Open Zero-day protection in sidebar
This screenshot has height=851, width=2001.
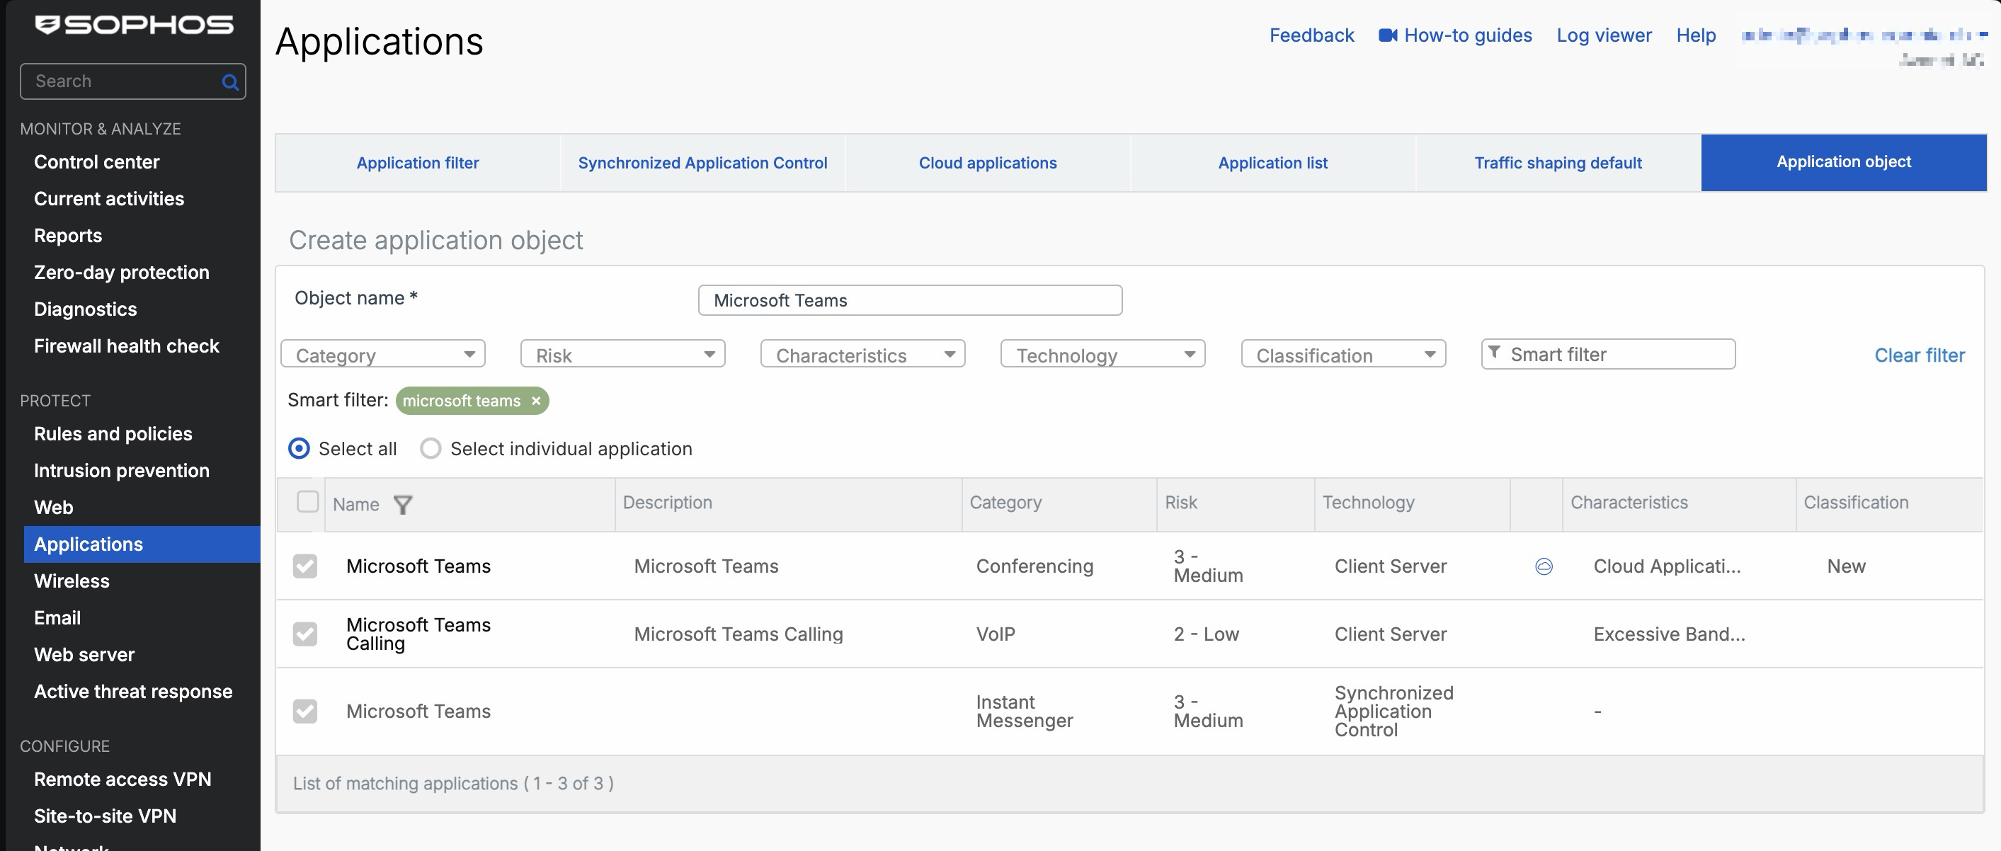click(122, 273)
